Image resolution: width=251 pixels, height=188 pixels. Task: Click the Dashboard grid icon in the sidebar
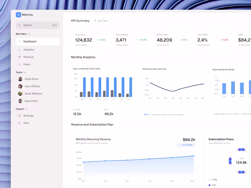click(20, 41)
